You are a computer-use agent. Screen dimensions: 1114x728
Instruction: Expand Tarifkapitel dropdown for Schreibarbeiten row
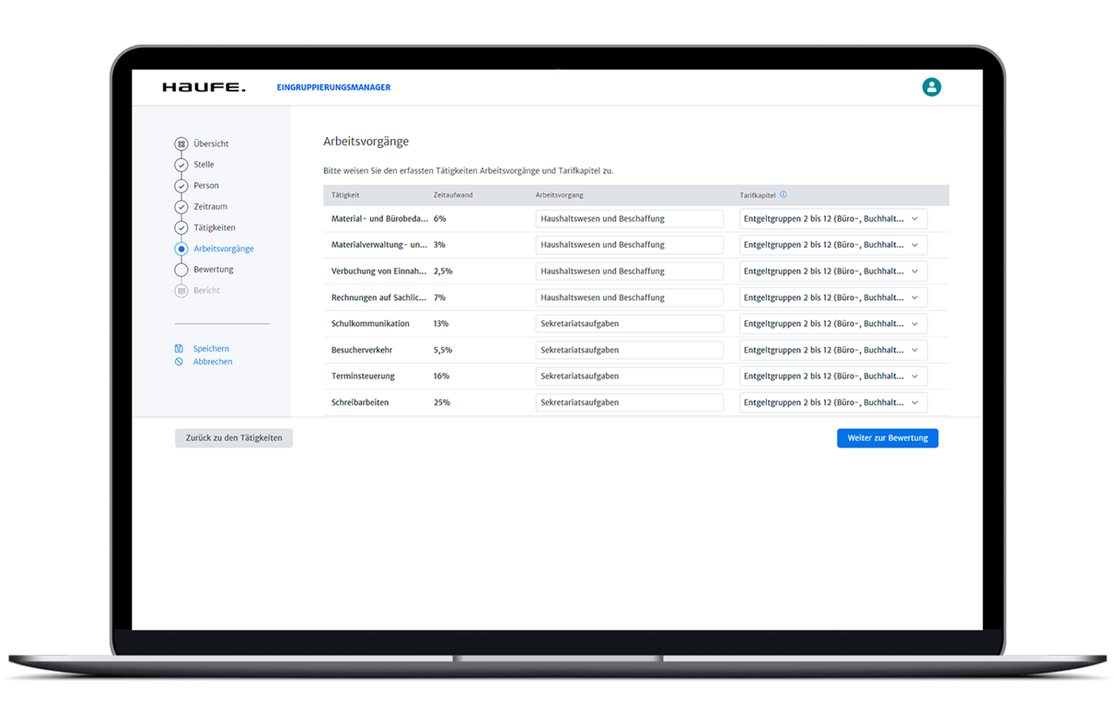pyautogui.click(x=833, y=403)
